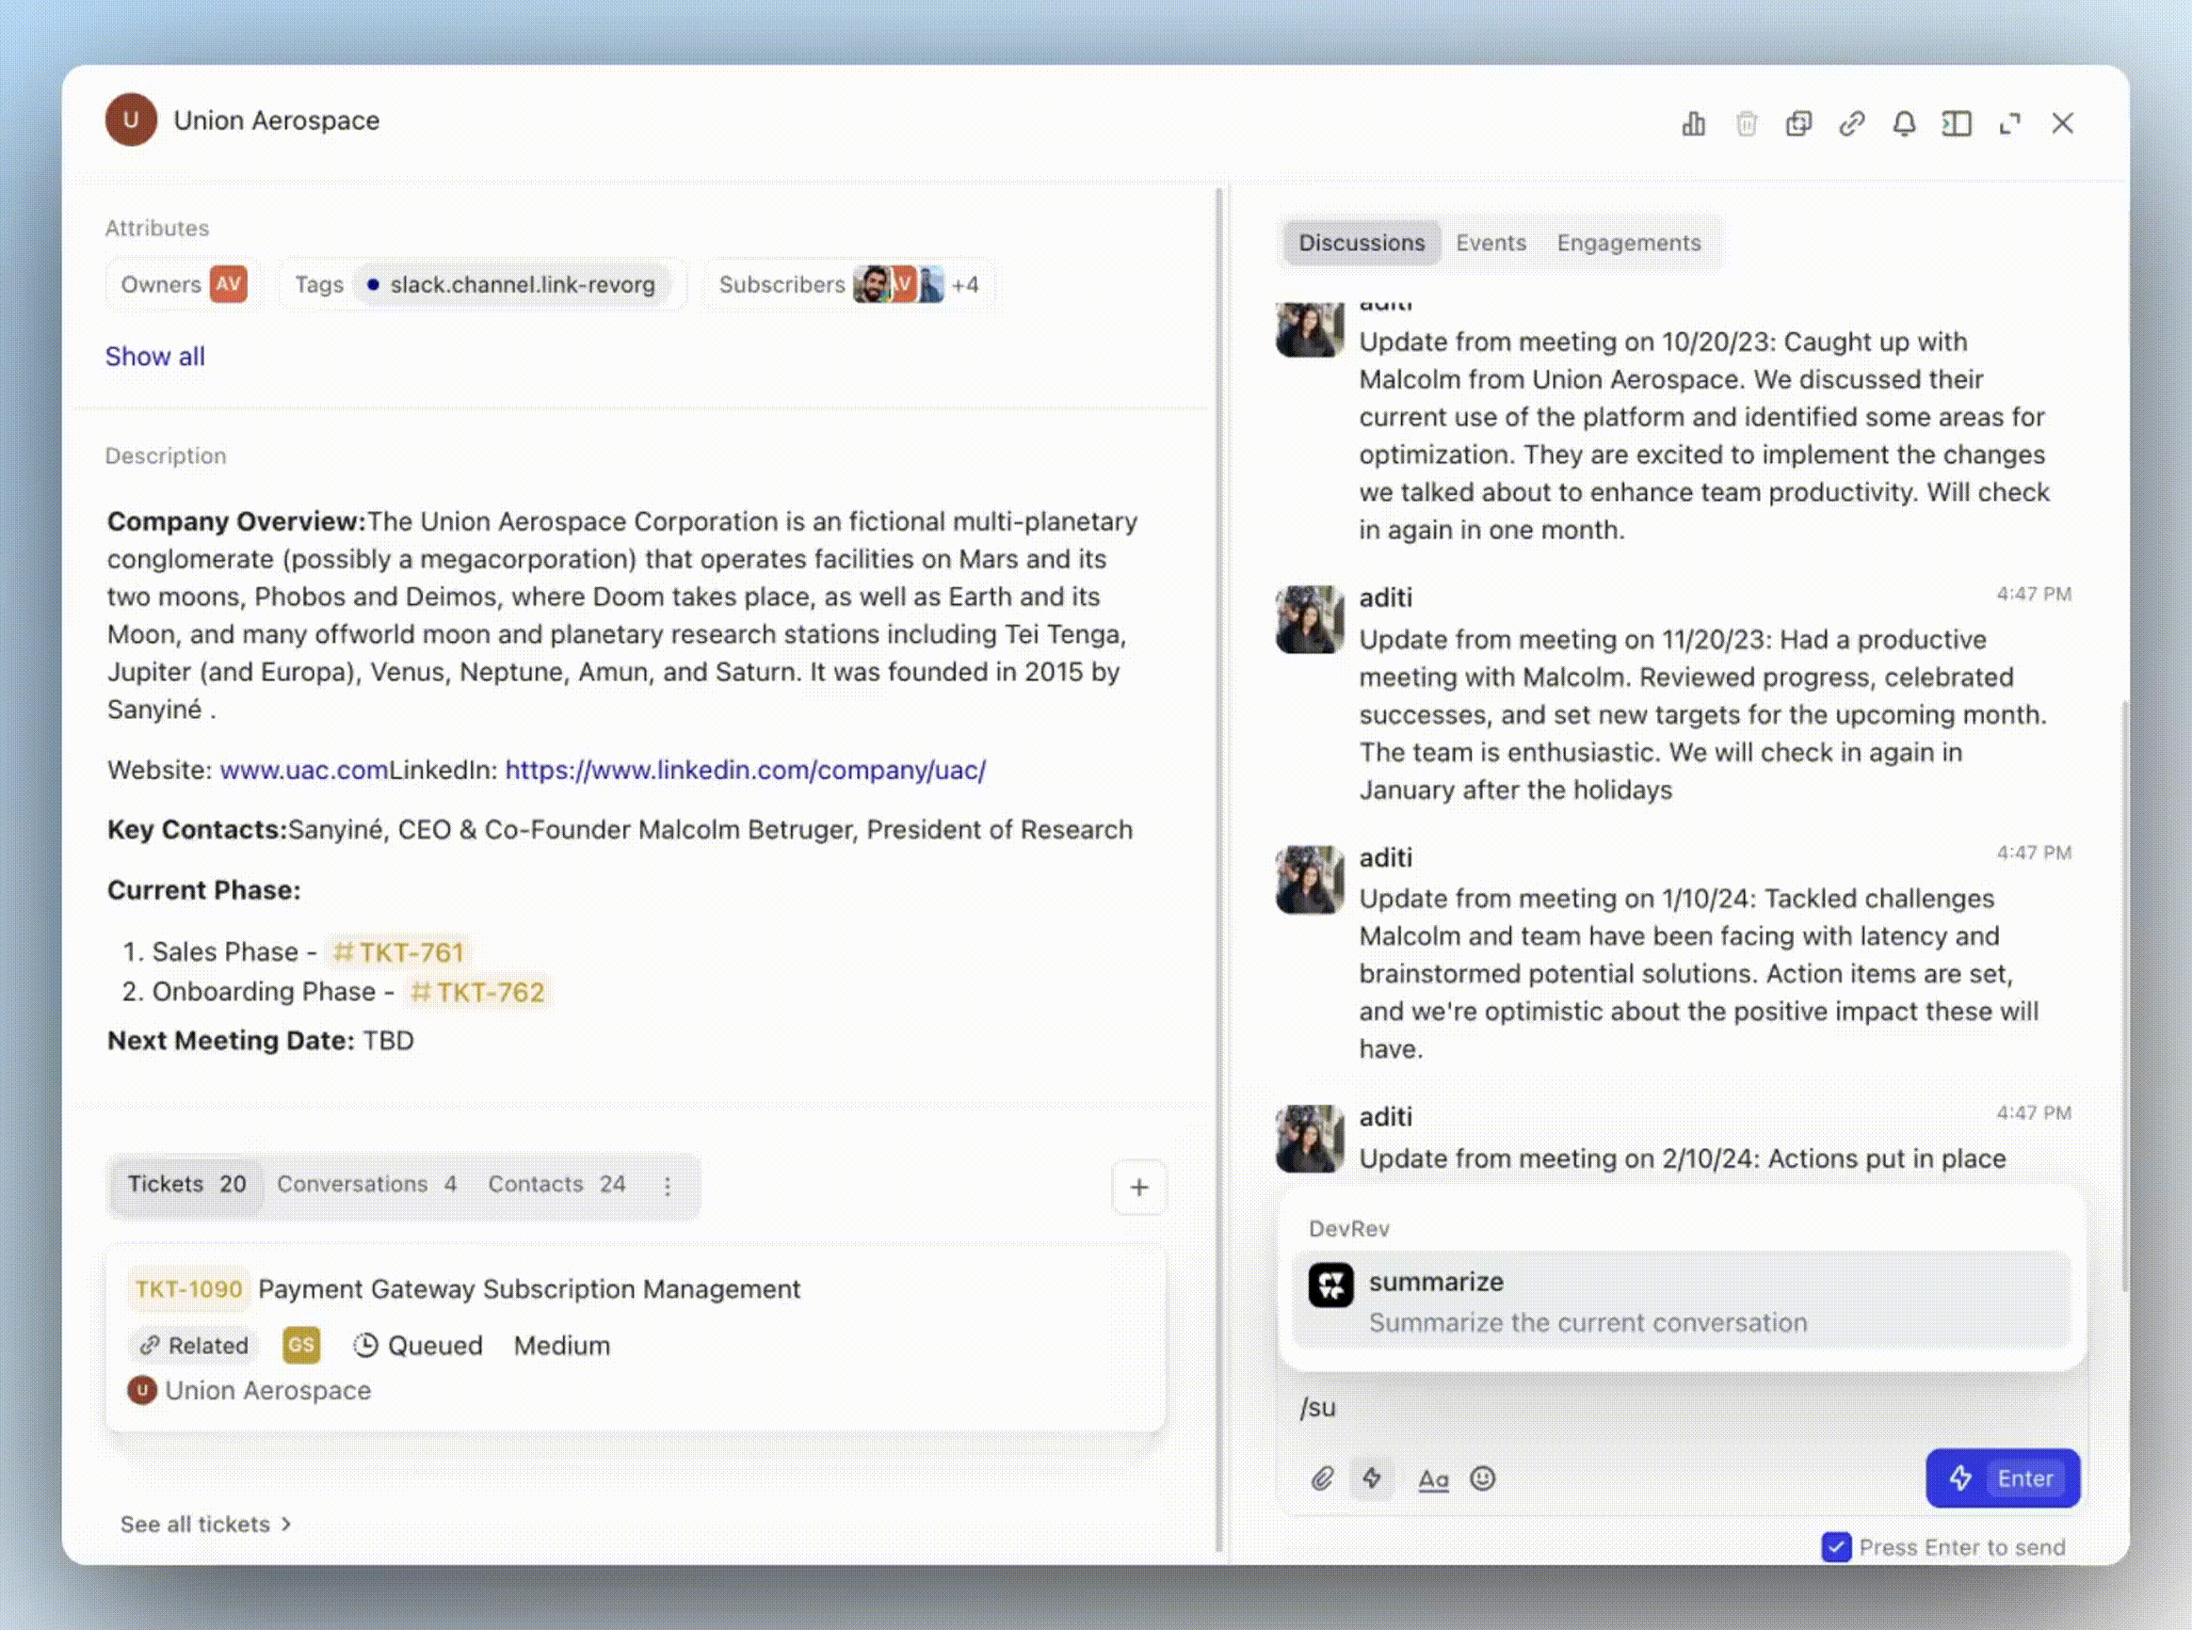The image size is (2192, 1630).
Task: Close the Union Aerospace panel
Action: (2062, 123)
